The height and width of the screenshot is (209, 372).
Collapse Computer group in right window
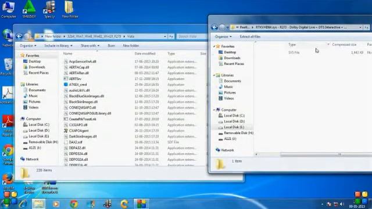pos(214,110)
